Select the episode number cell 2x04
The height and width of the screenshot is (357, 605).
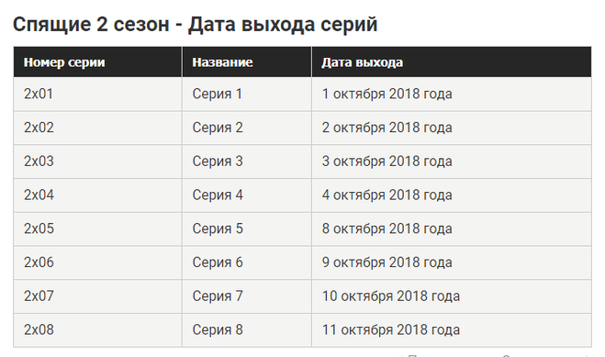(97, 195)
